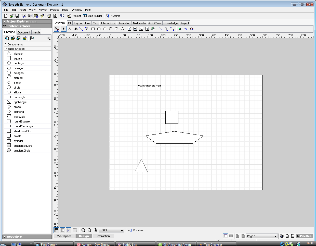Switch to the Fill tab
Screen dimensions: 316x246
coord(70,23)
